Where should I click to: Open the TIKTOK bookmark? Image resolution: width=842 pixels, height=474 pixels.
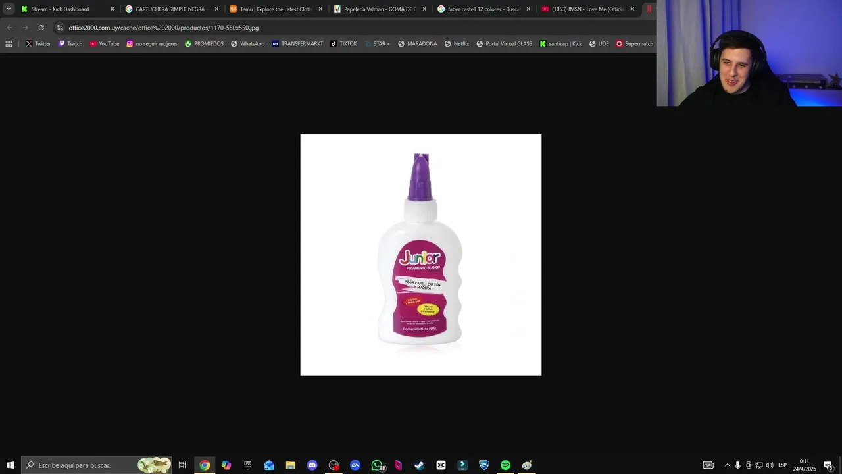point(343,44)
